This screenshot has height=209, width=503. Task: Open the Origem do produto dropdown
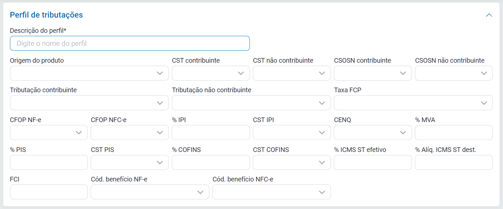pyautogui.click(x=89, y=73)
